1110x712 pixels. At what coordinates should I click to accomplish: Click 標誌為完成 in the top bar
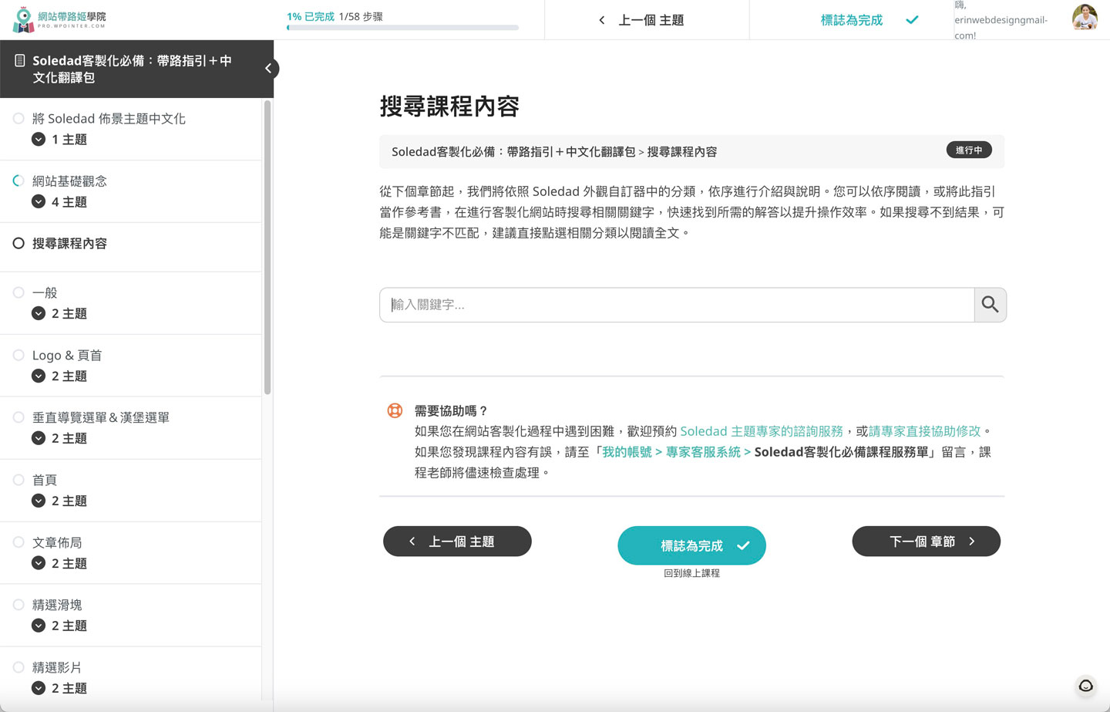(851, 20)
